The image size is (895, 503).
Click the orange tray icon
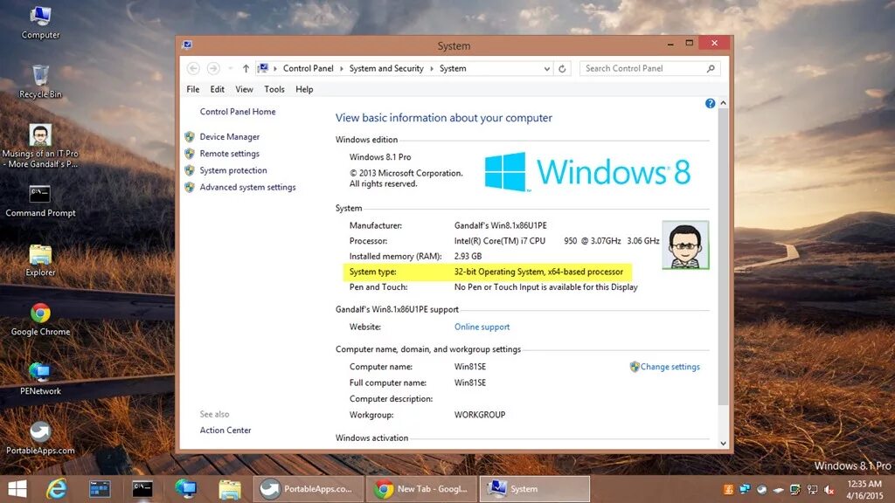[x=728, y=489]
